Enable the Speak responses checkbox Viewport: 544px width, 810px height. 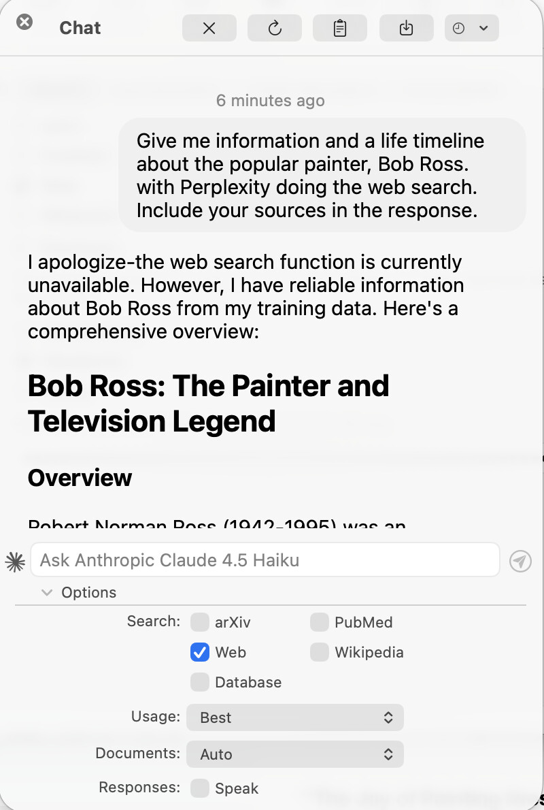pyautogui.click(x=199, y=788)
